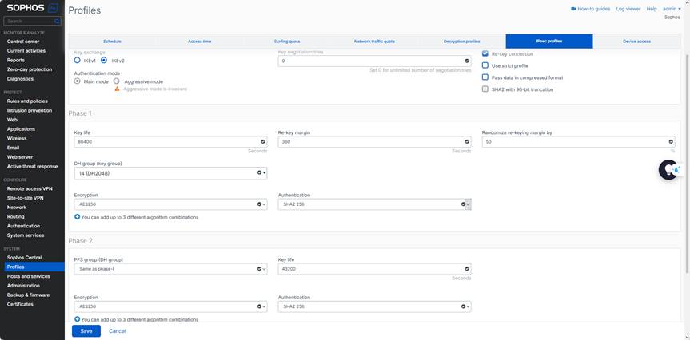
Task: Click the Sophos logo in the sidebar
Action: pyautogui.click(x=26, y=7)
